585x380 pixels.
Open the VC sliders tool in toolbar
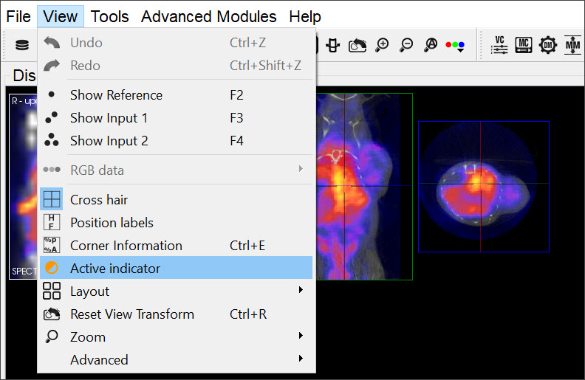tap(500, 45)
